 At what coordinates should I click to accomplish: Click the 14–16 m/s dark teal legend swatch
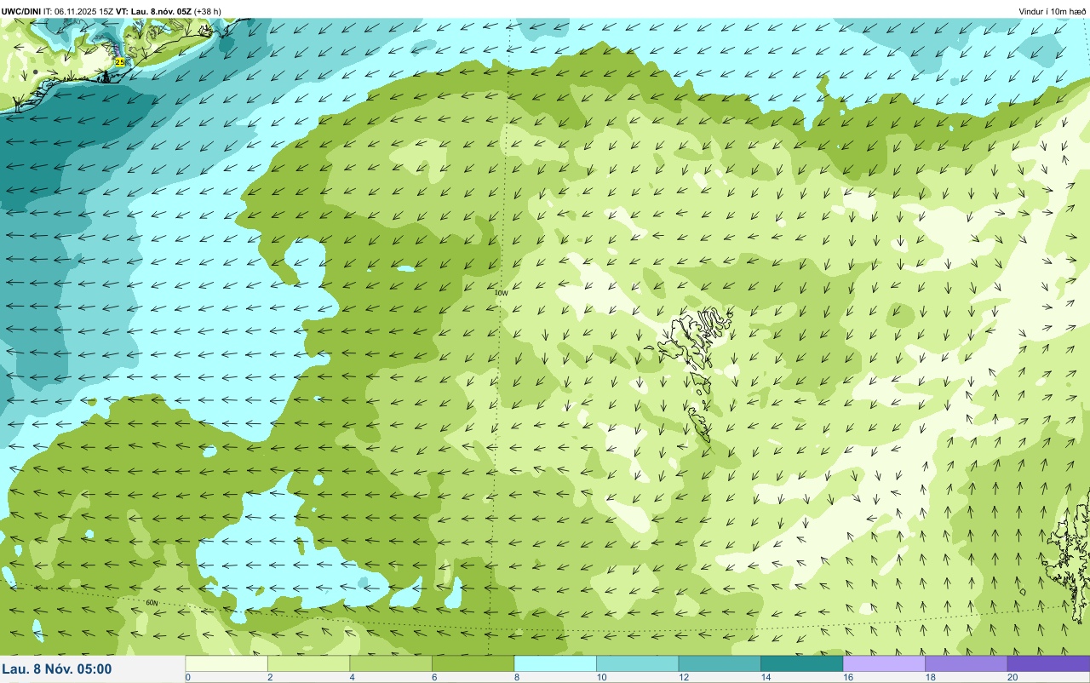[x=801, y=663]
